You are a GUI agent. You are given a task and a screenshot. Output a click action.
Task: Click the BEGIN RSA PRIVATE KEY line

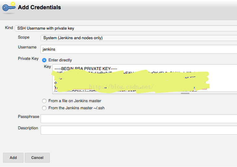86,69
